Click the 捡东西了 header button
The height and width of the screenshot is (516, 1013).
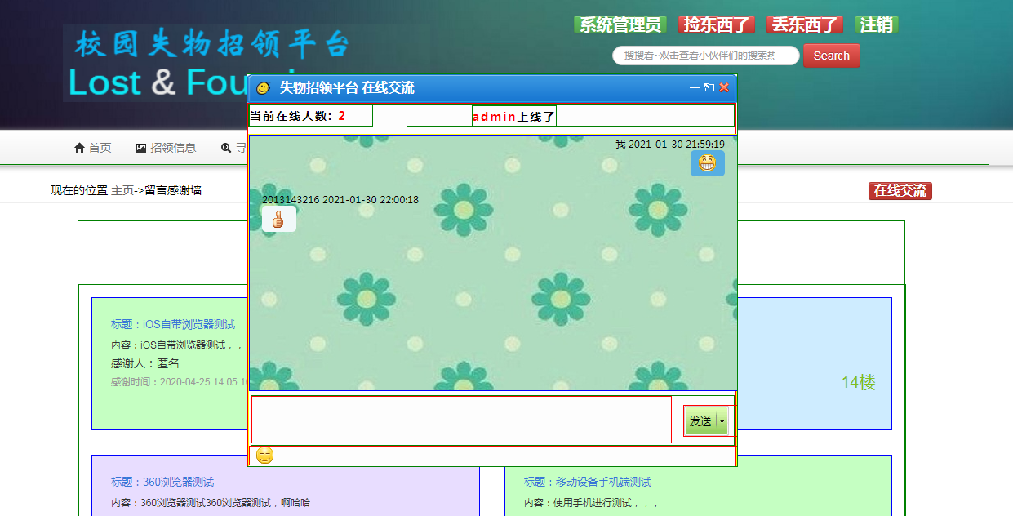(716, 25)
